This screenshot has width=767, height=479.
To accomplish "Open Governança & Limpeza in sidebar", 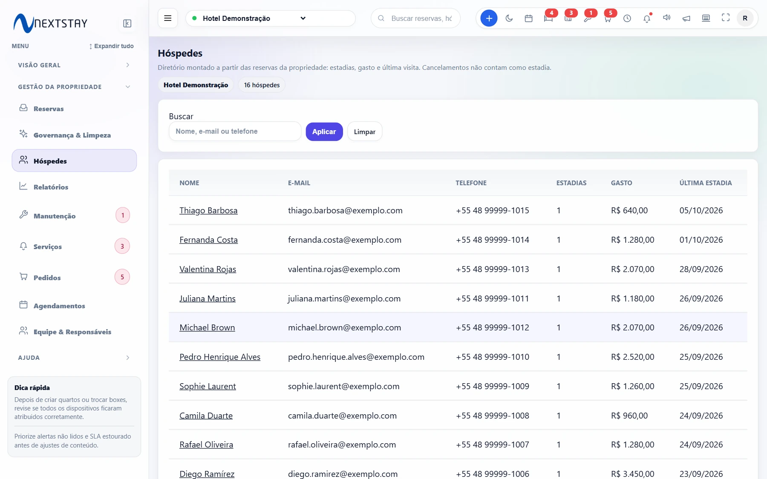I will point(74,135).
